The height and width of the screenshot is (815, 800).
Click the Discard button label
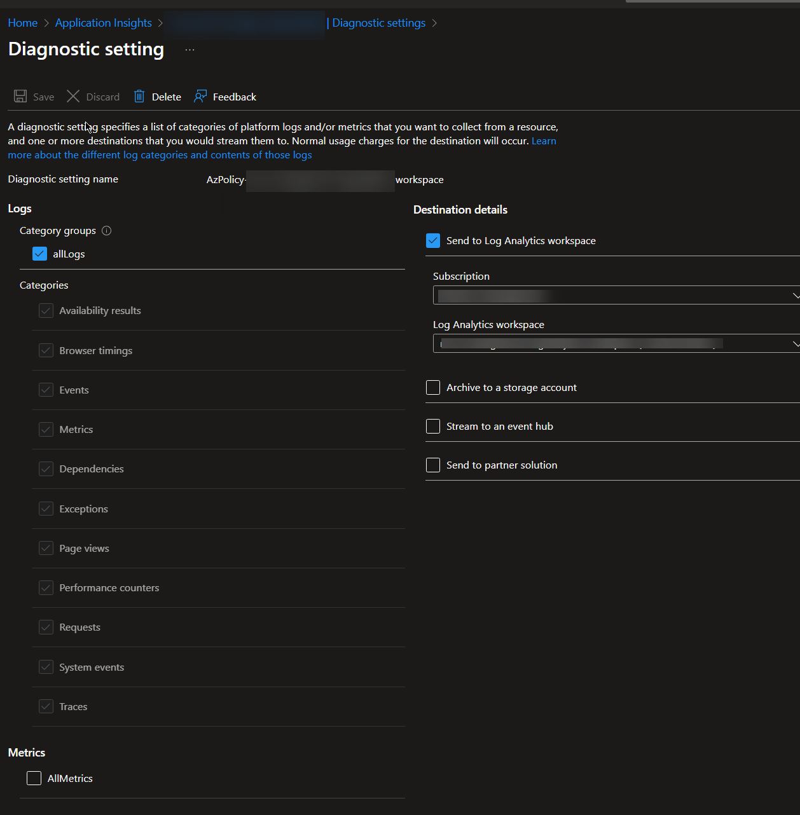(x=103, y=97)
